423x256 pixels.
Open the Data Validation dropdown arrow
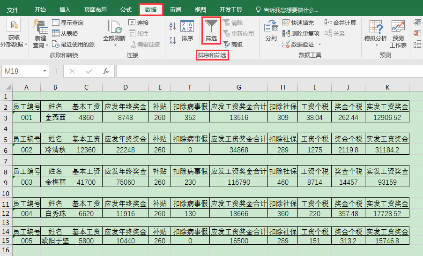pos(319,44)
